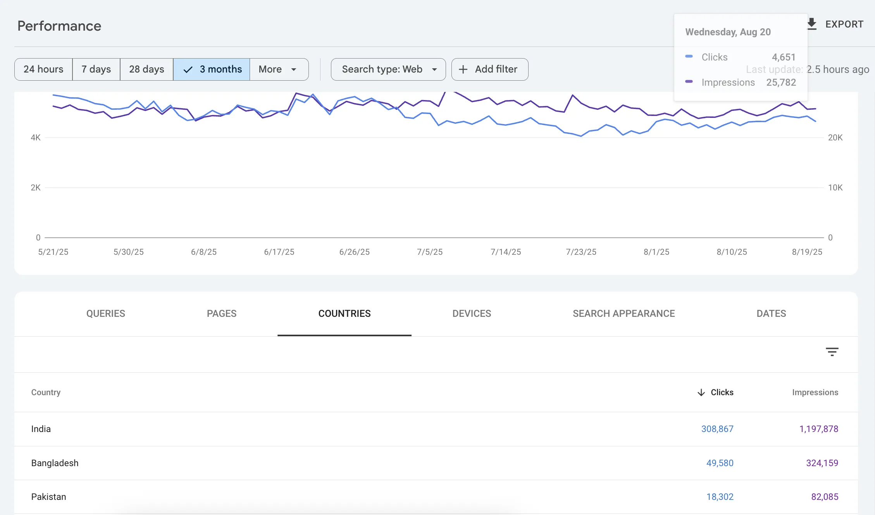Screen dimensions: 875x515
Task: Select the 3 months date range
Action: (212, 69)
